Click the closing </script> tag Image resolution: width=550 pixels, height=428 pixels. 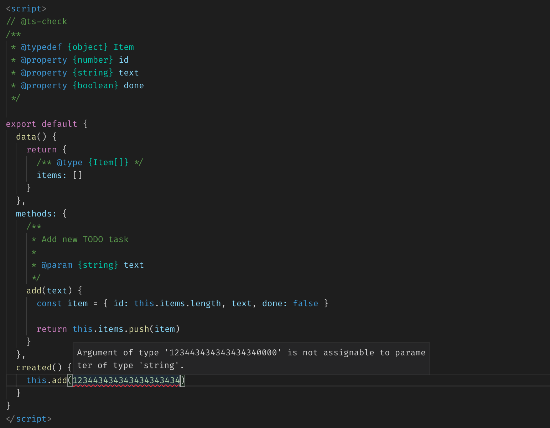28,418
